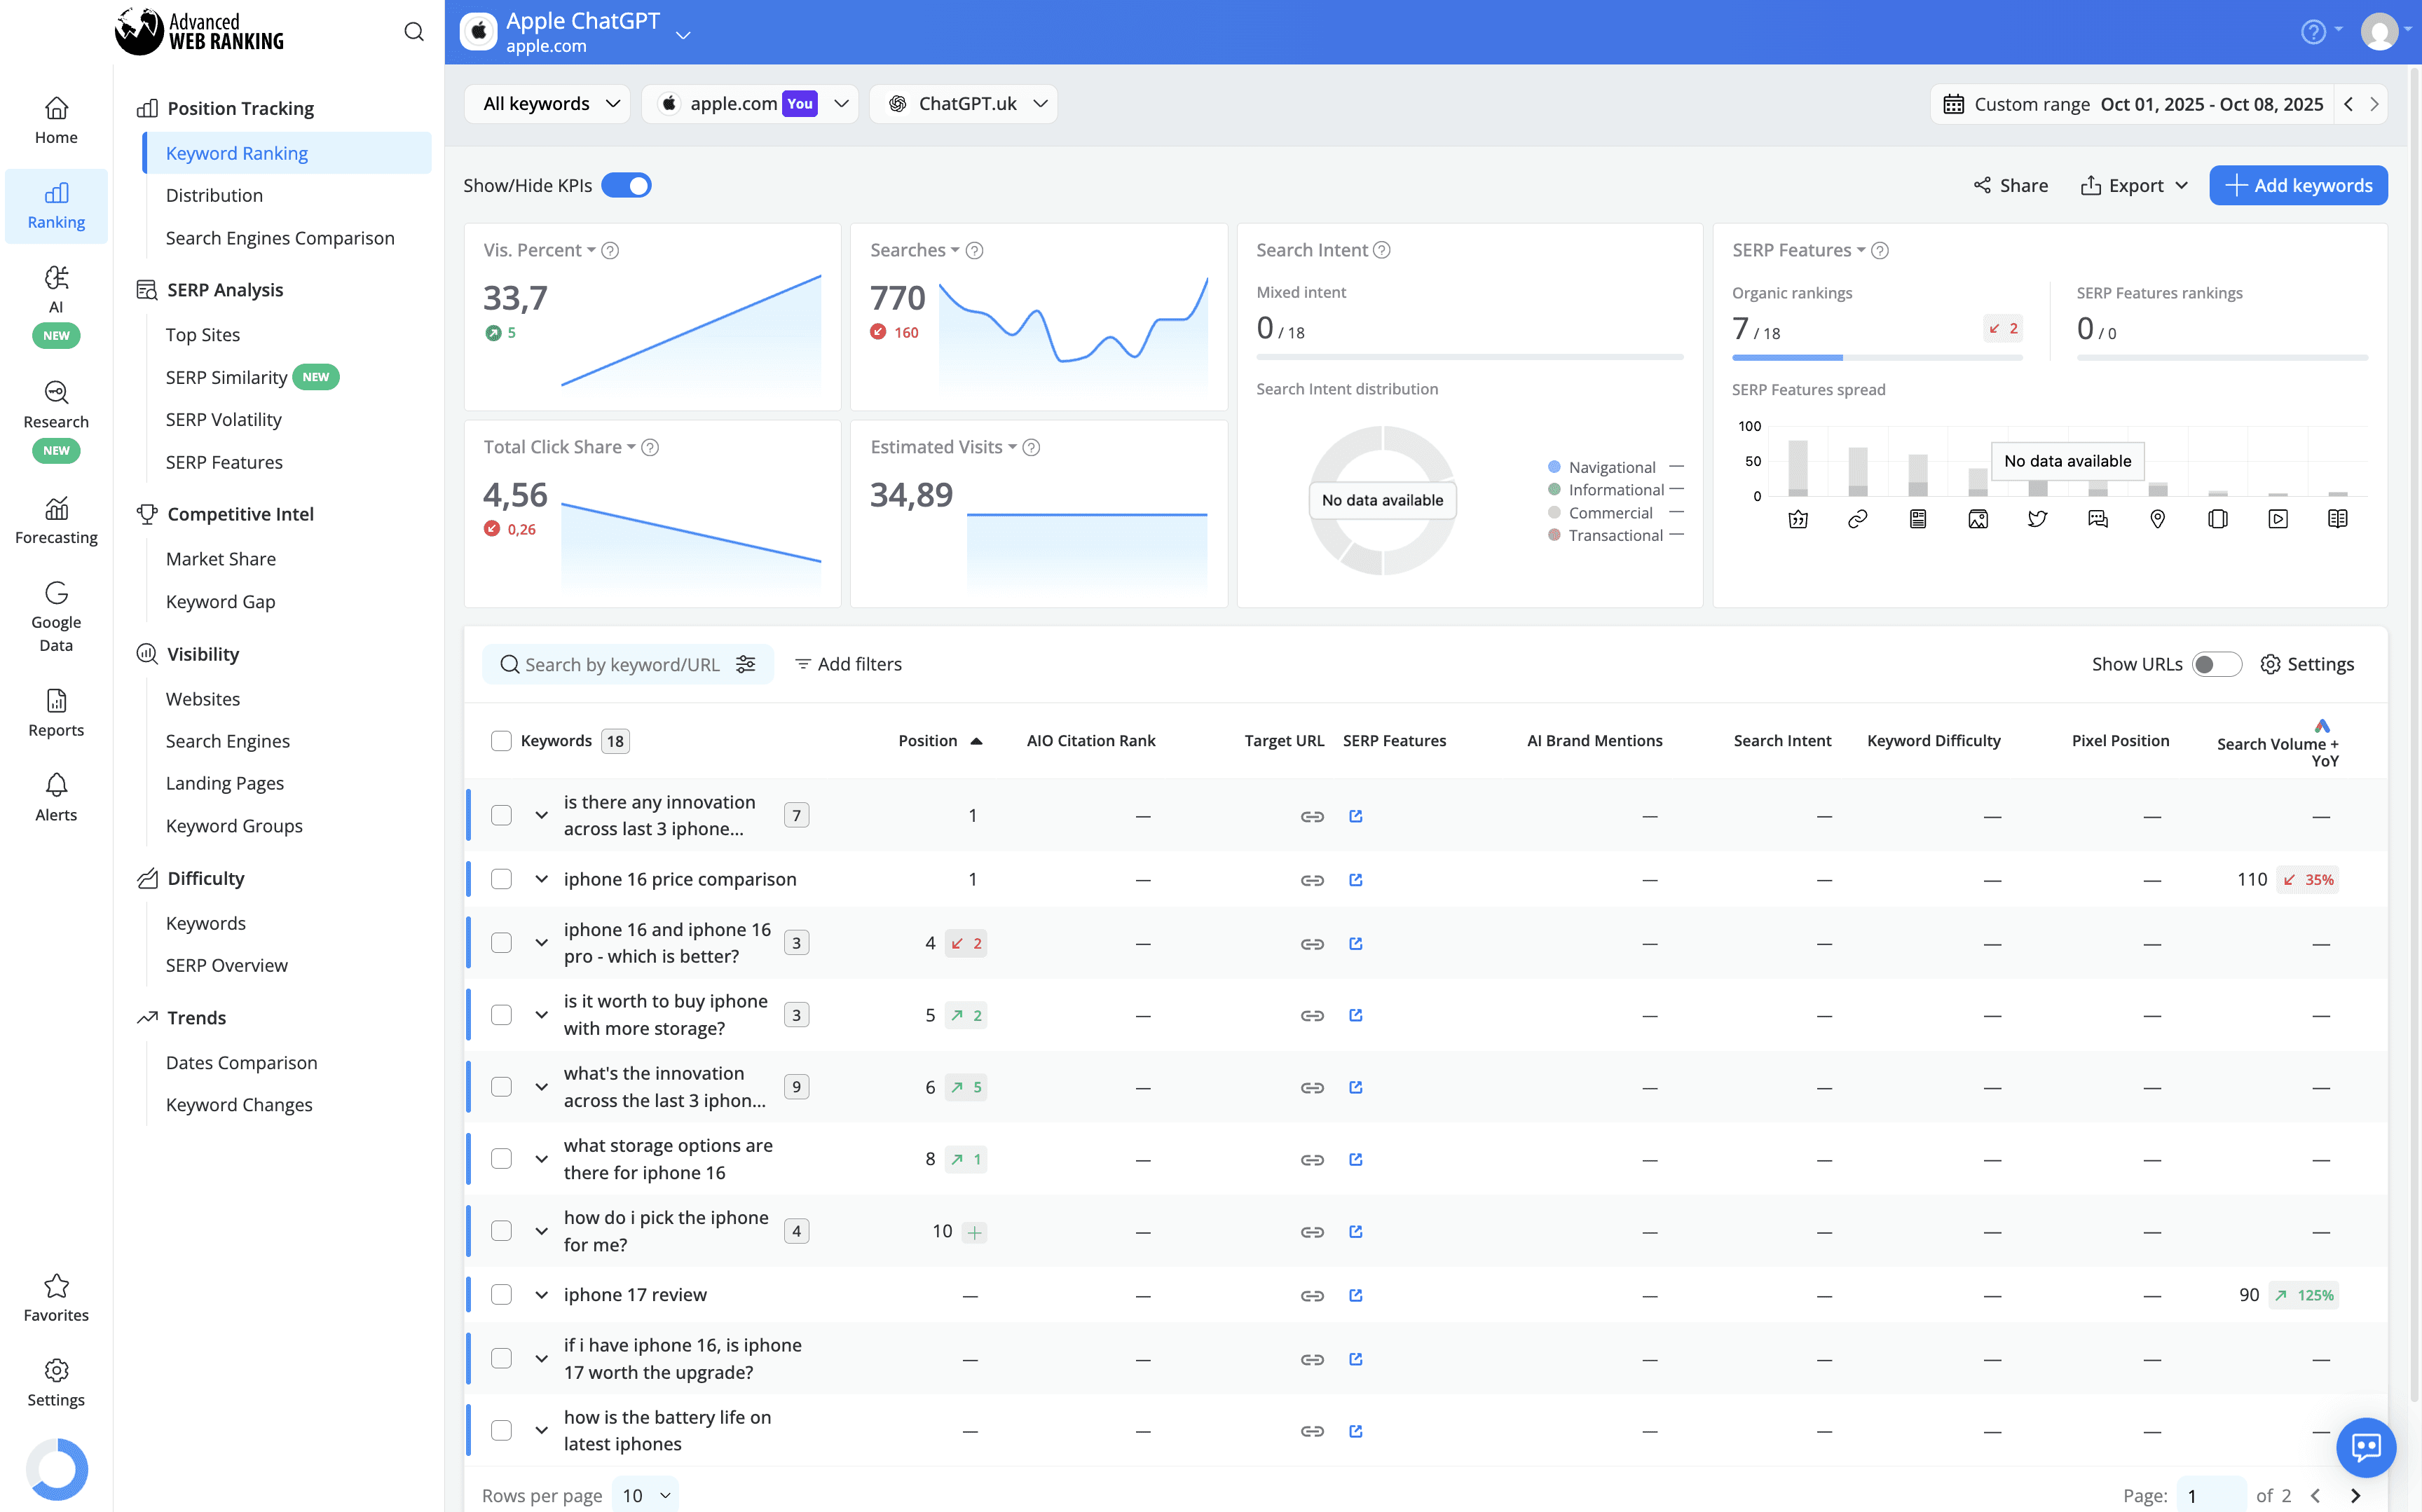Viewport: 2422px width, 1512px height.
Task: Open the Custom range date picker
Action: coord(2133,104)
